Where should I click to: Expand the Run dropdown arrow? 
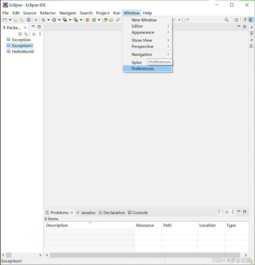pos(59,20)
